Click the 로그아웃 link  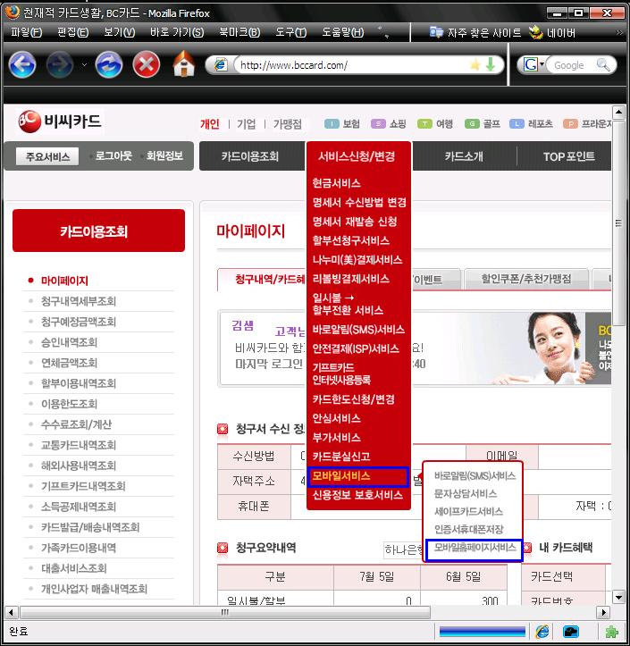click(x=113, y=155)
